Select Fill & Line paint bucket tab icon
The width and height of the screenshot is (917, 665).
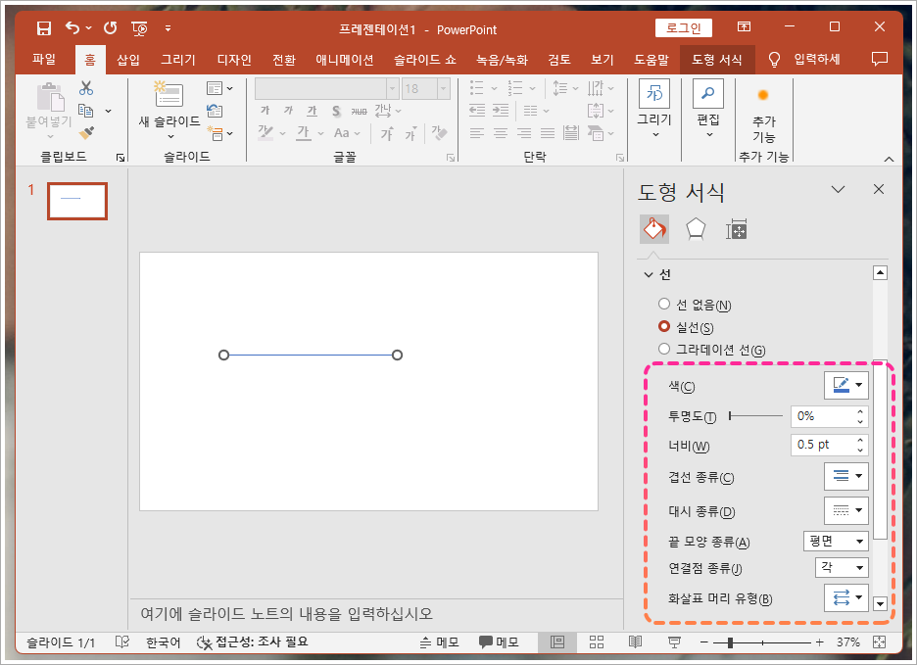654,228
